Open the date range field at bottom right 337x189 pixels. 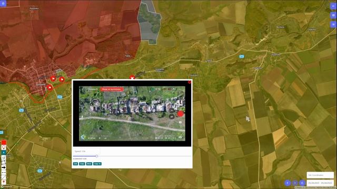pos(320,183)
